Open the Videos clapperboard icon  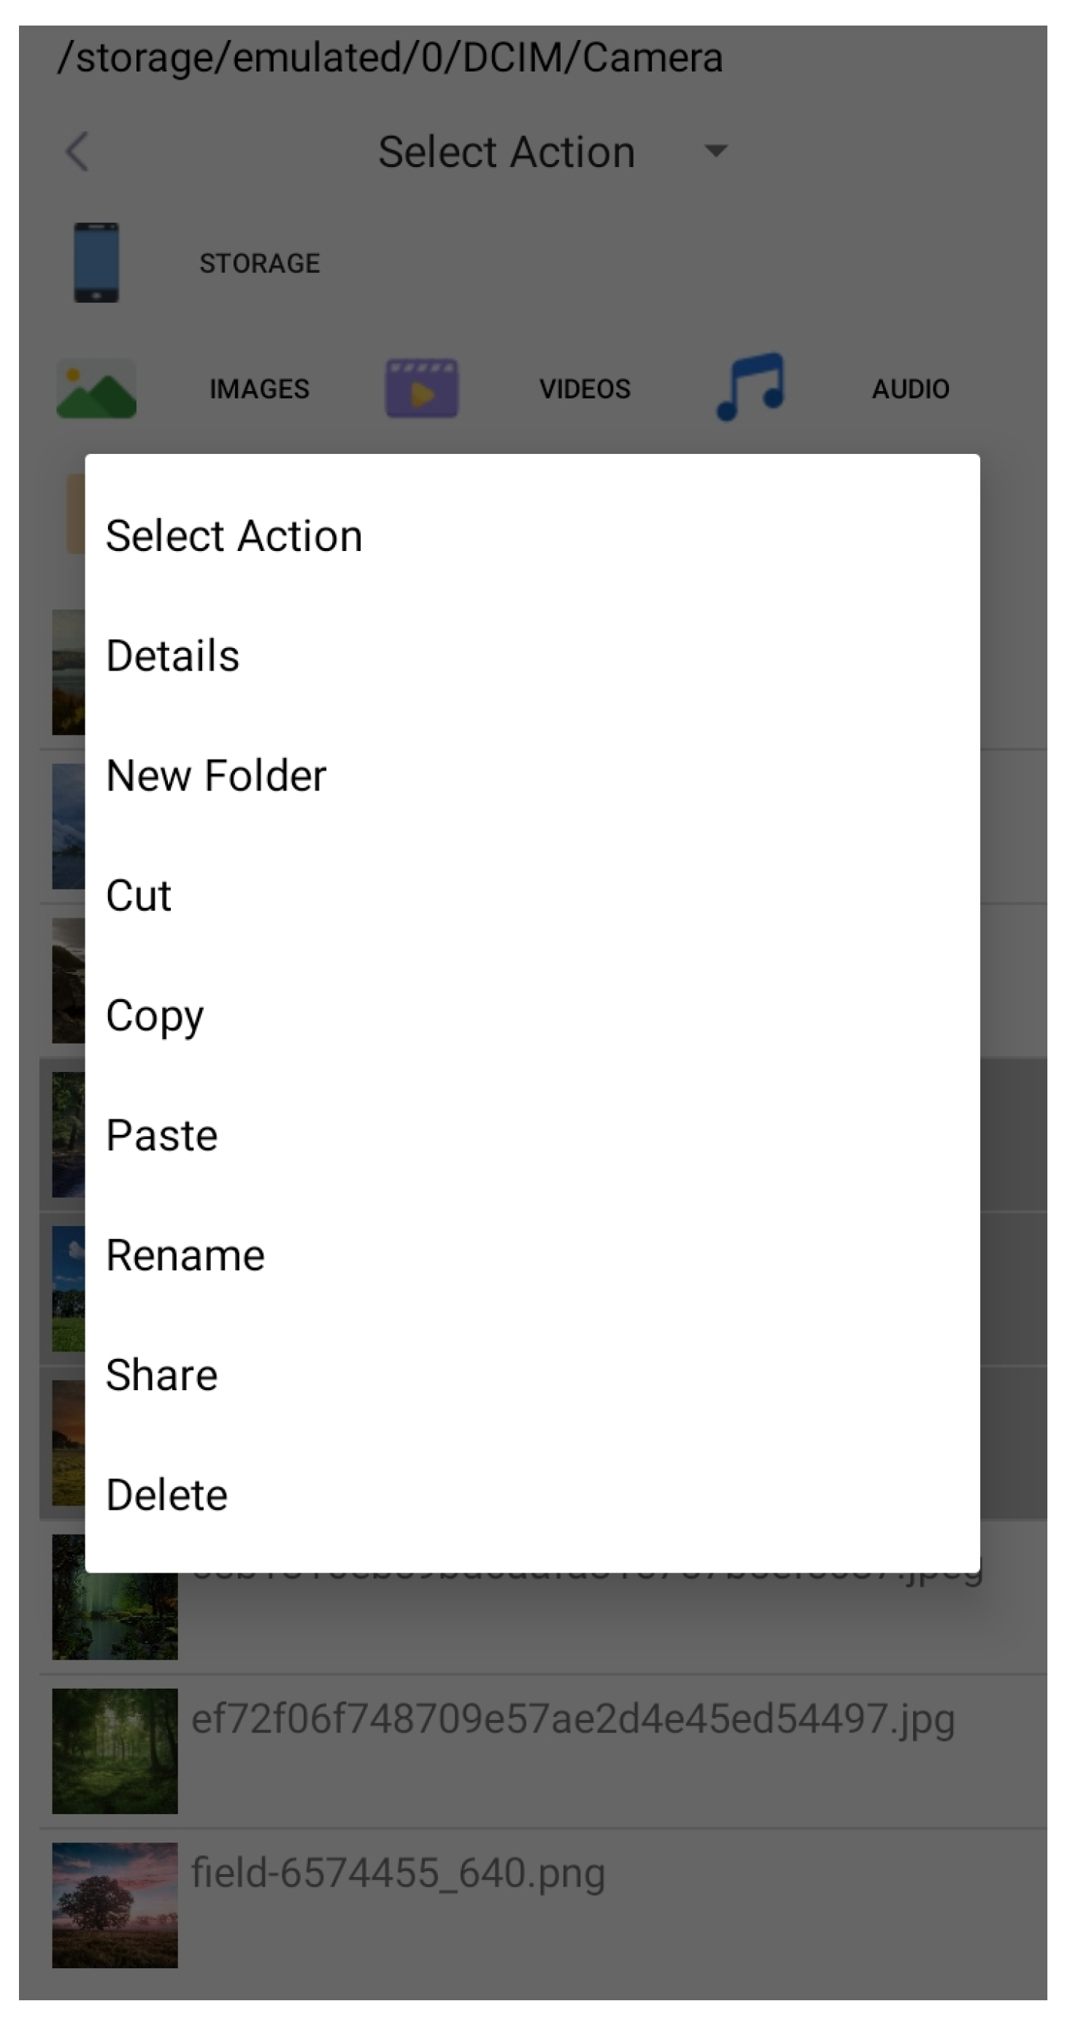tap(422, 389)
